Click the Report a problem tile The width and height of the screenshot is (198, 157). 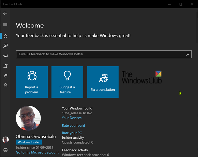(32, 82)
